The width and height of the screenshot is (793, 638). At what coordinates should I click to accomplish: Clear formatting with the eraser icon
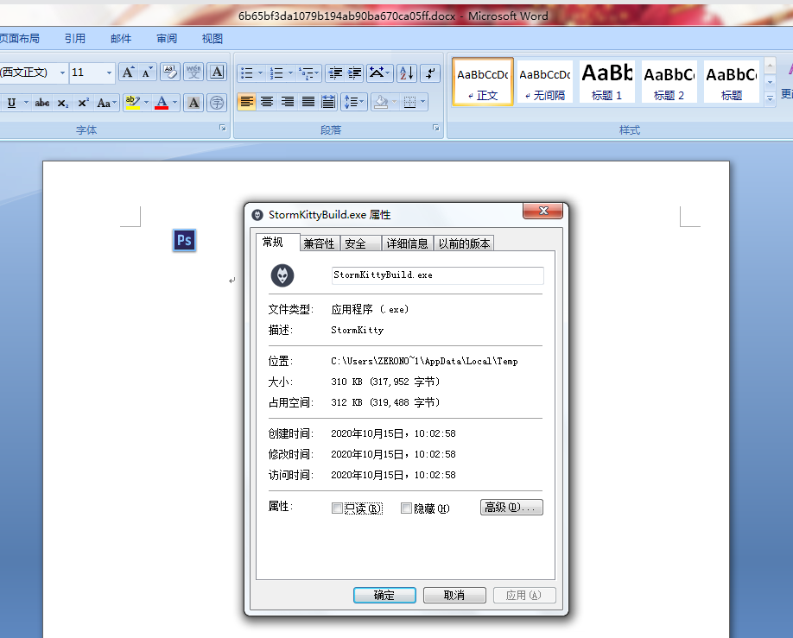(170, 73)
